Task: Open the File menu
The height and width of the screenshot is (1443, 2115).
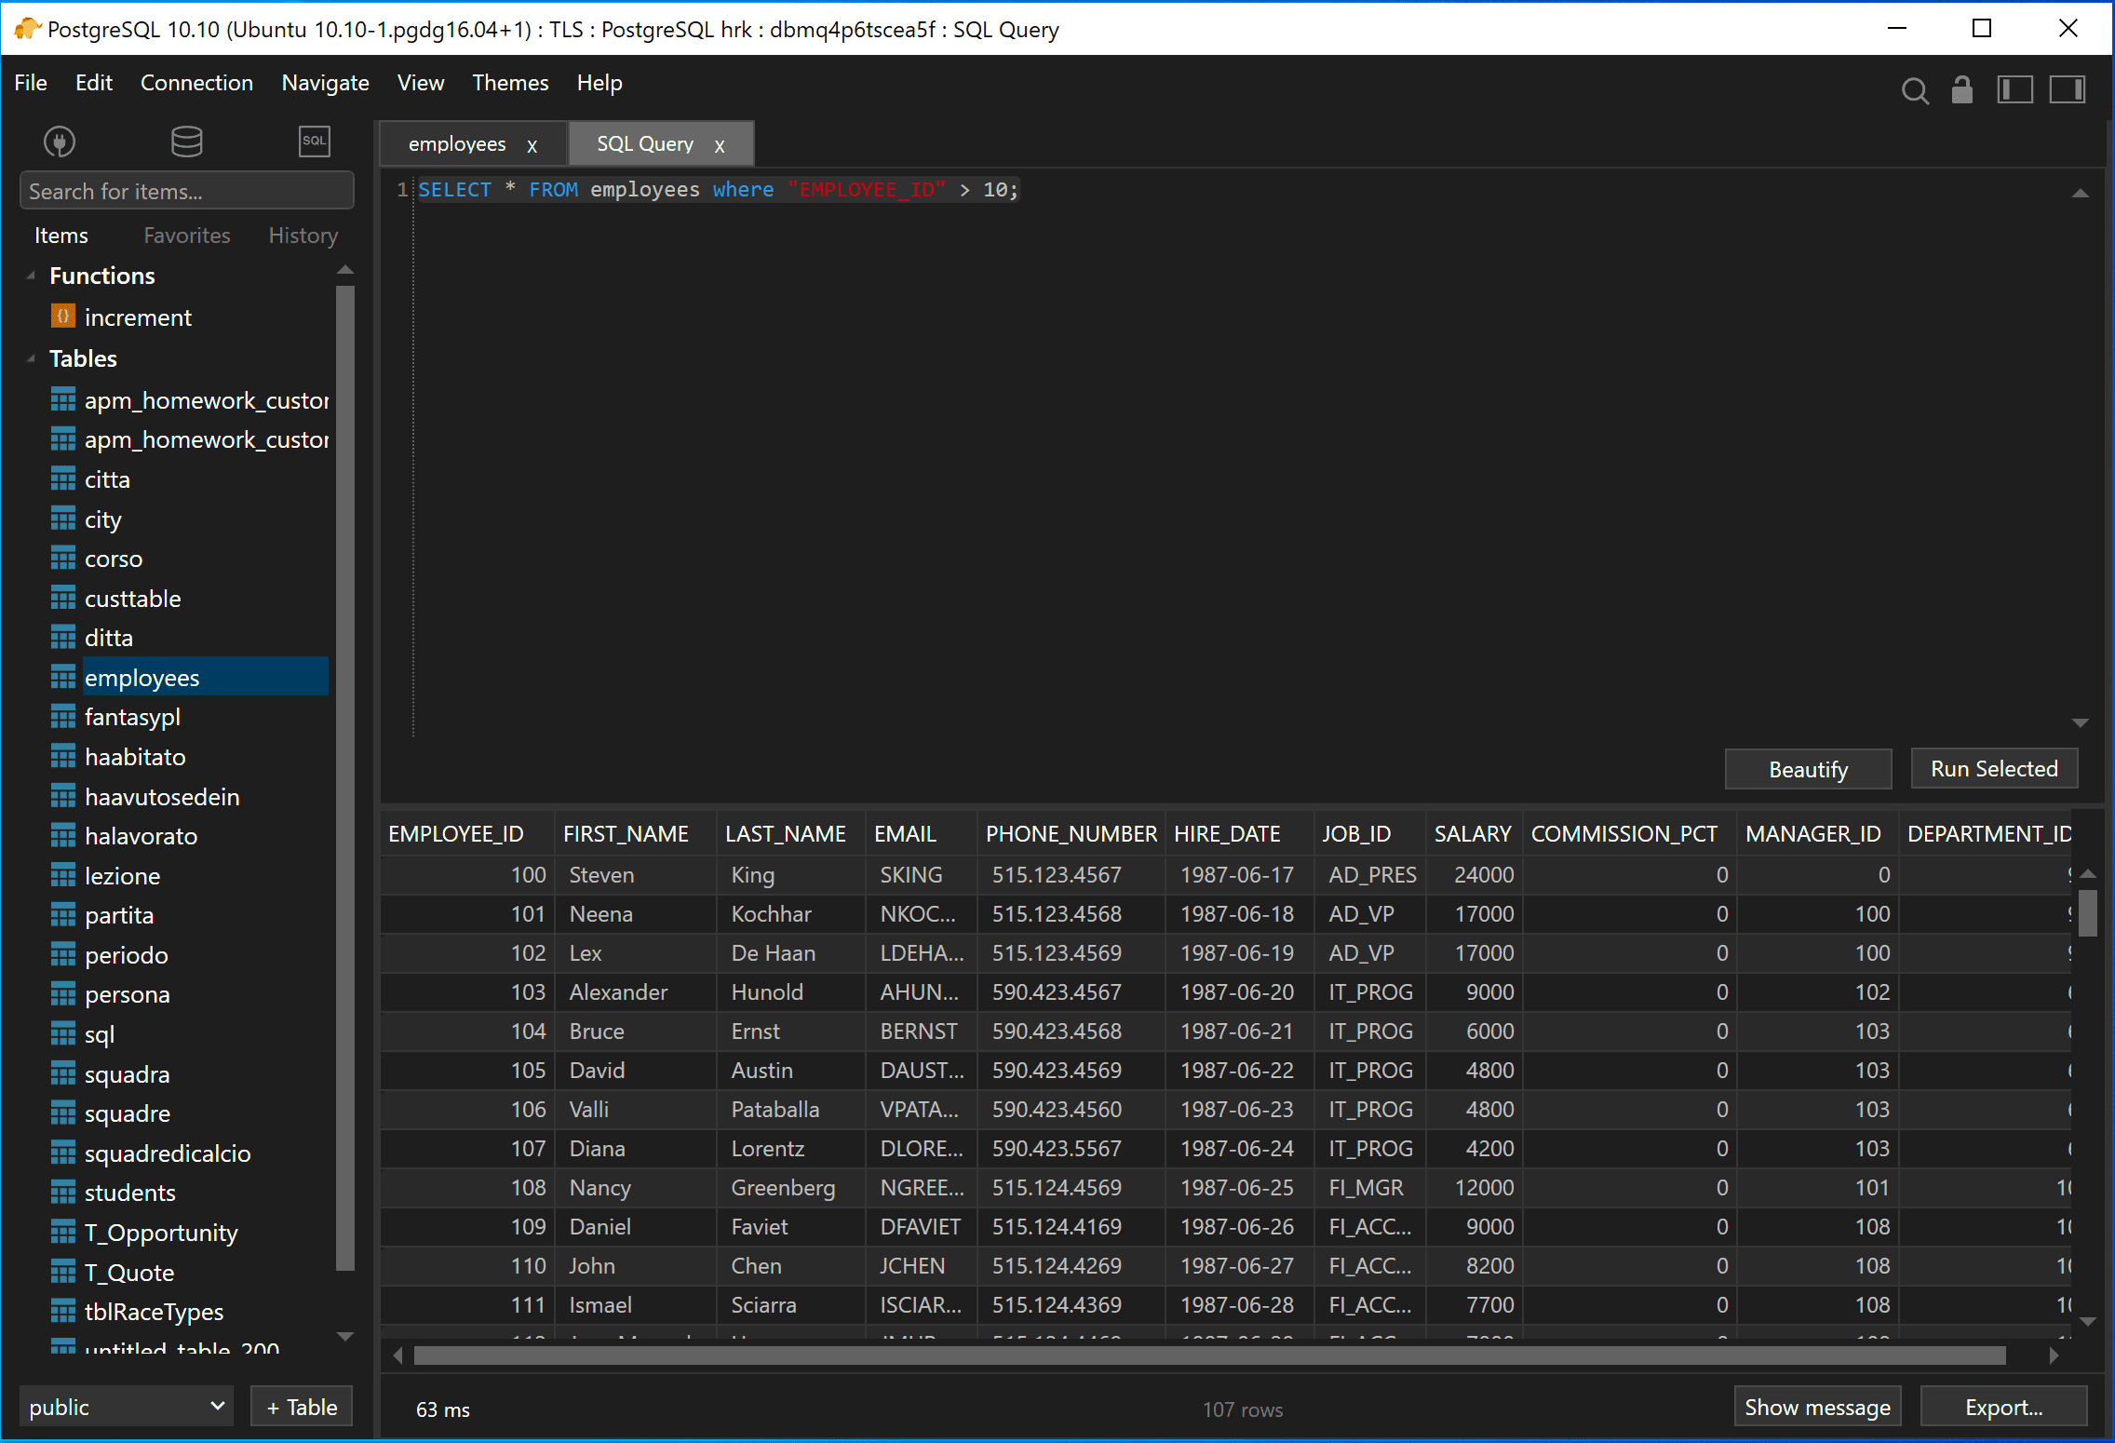Action: point(31,83)
